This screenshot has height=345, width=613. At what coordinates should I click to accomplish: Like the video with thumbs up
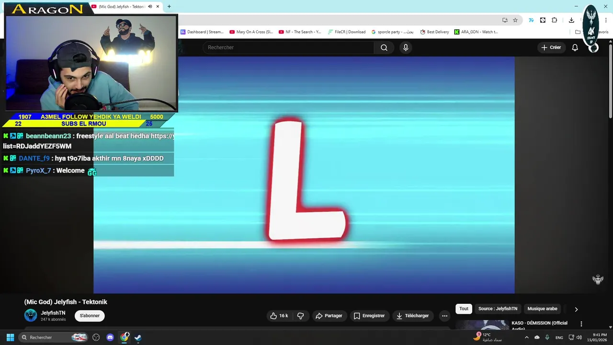279,316
